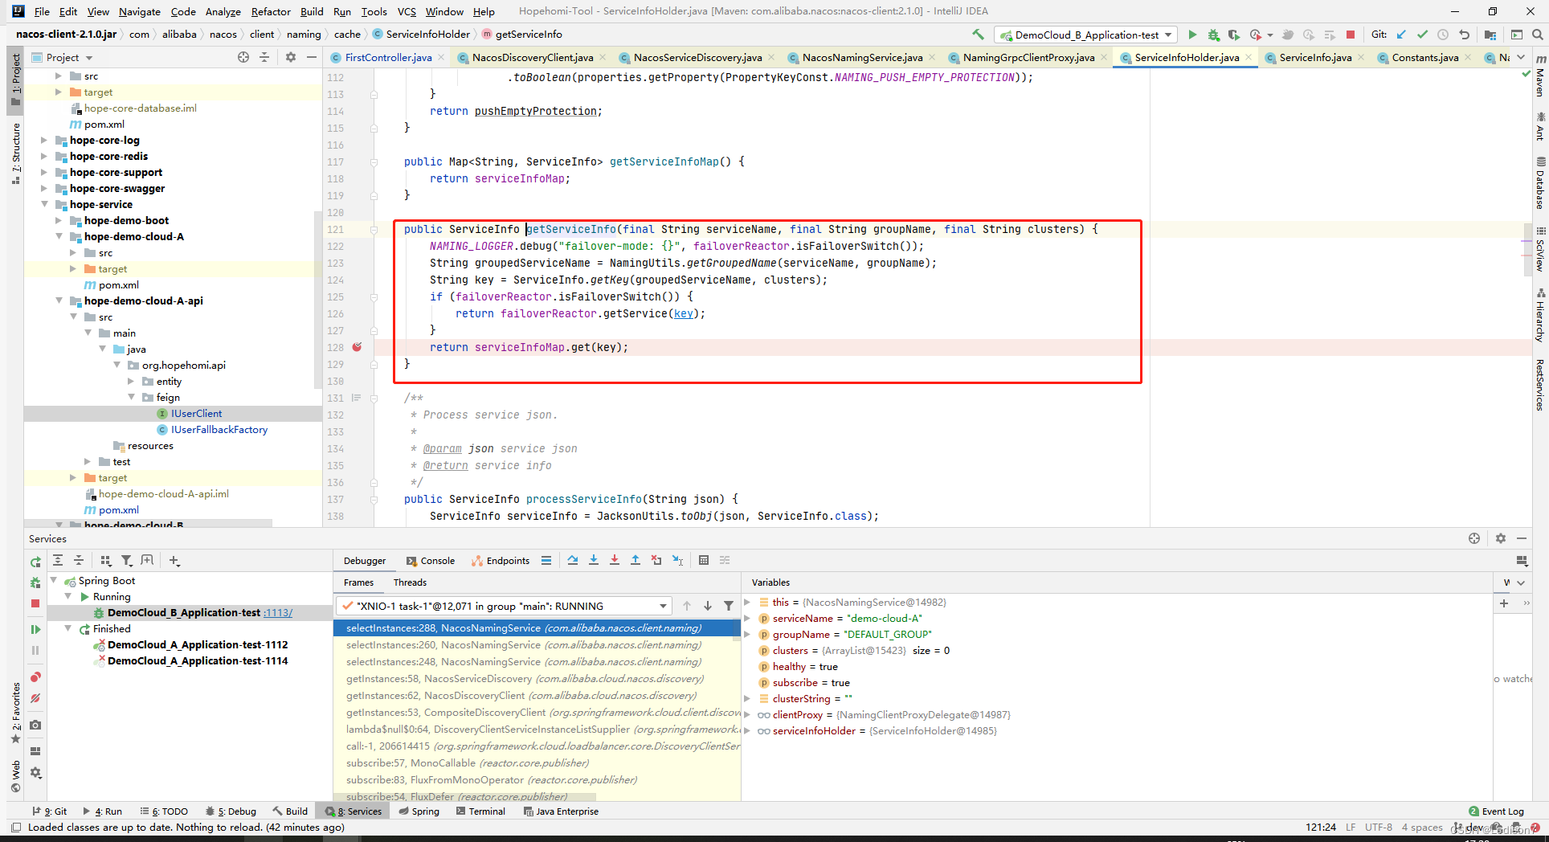Click UTF-8 encoding in status bar

(x=1379, y=827)
